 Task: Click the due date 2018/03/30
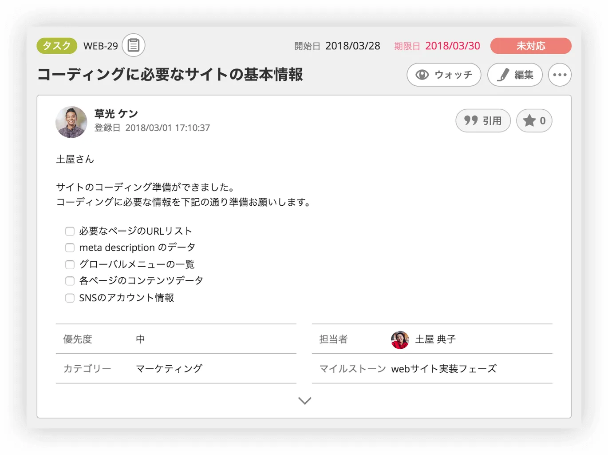(x=453, y=46)
